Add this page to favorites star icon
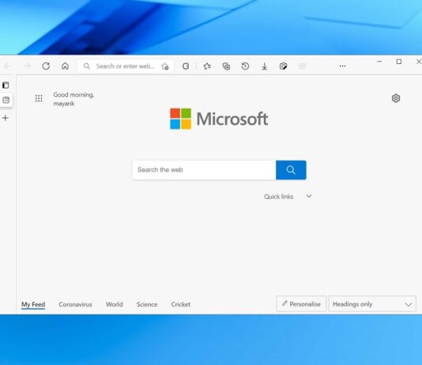 tap(165, 66)
